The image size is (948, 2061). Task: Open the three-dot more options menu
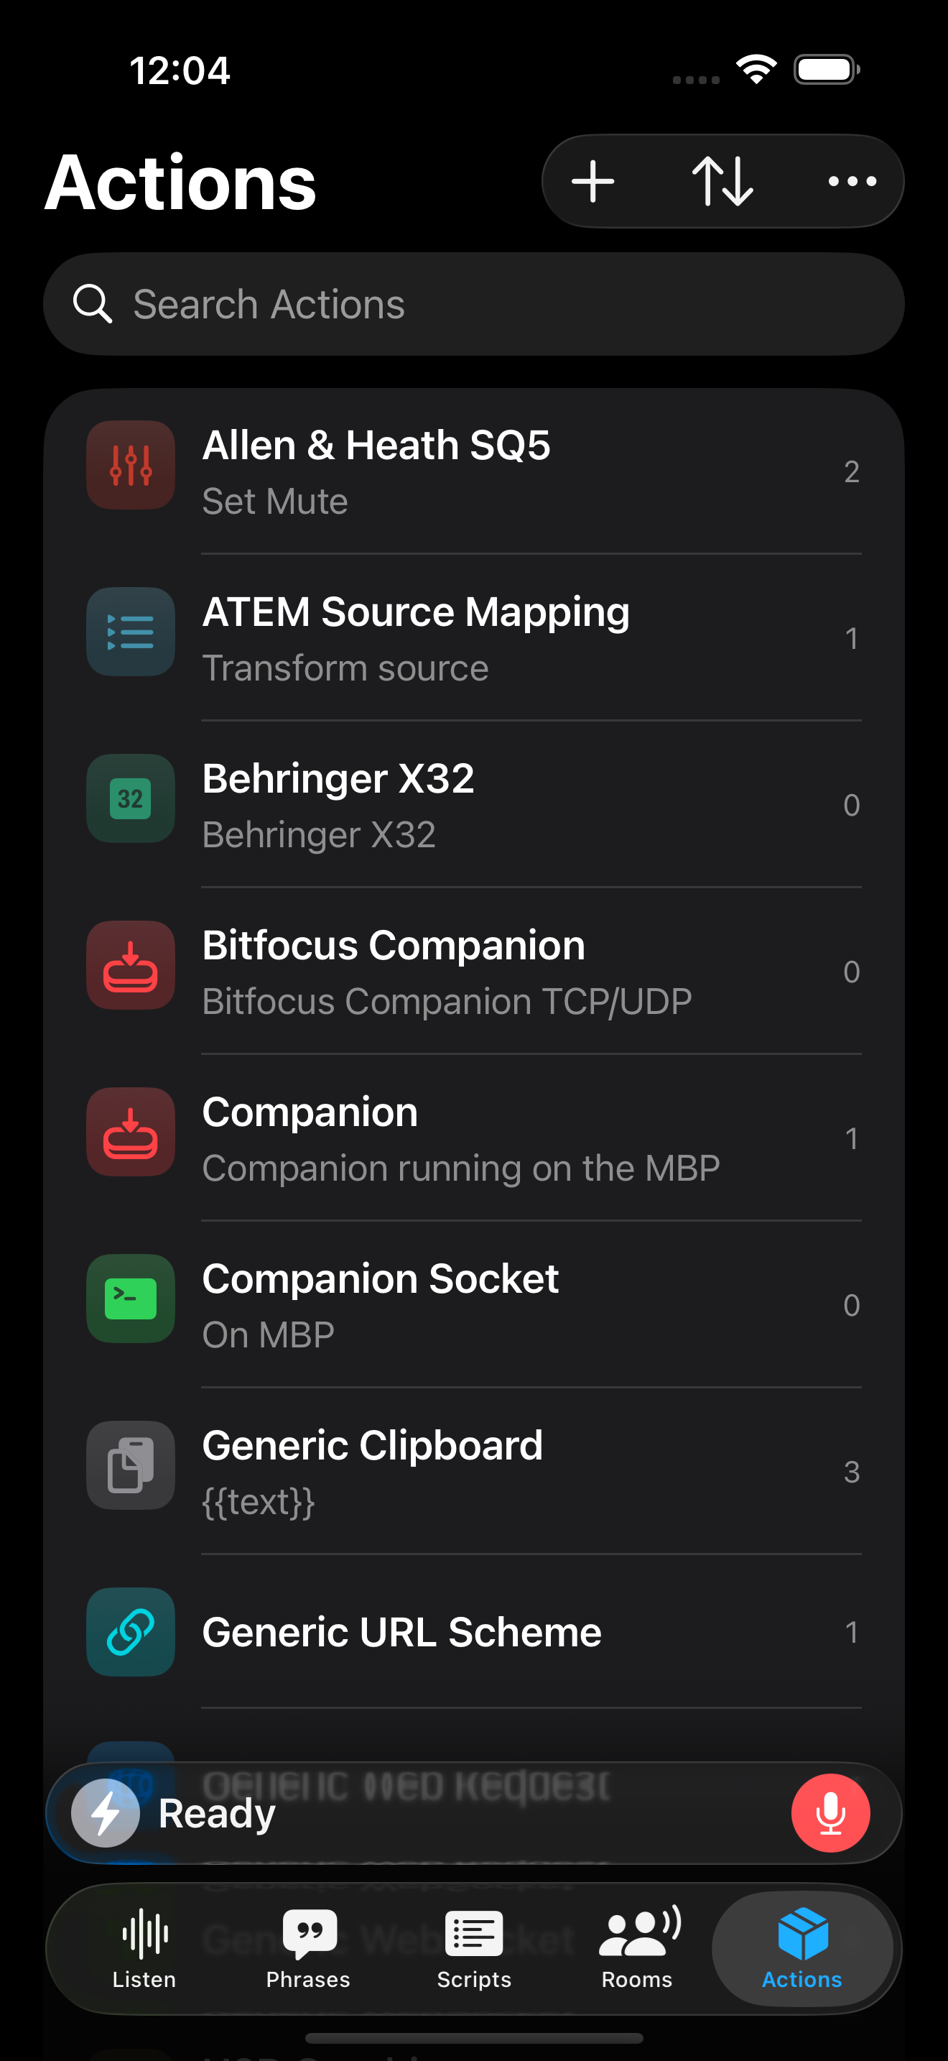(x=852, y=182)
